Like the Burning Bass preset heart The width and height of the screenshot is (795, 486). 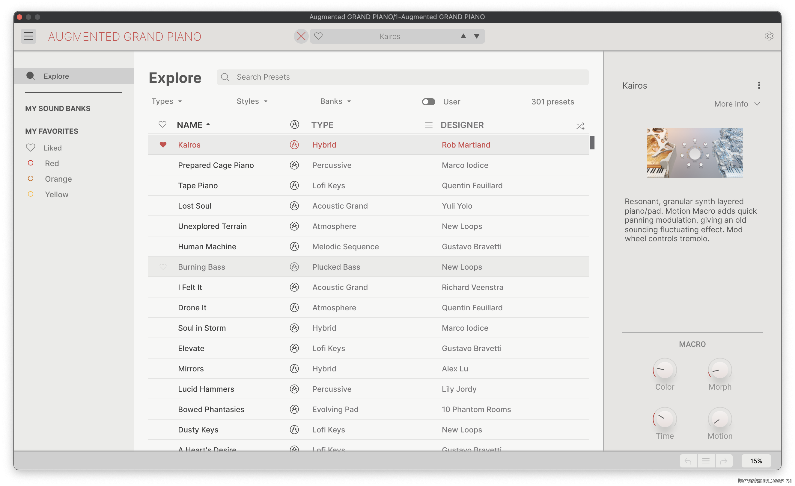tap(163, 267)
